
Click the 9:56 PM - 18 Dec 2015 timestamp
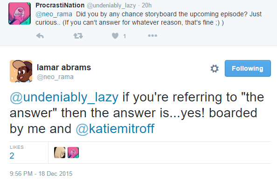click(41, 173)
